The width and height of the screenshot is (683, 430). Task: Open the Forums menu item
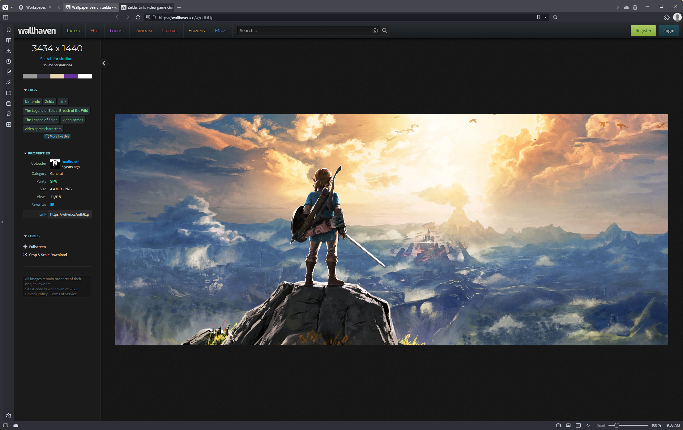click(x=197, y=30)
